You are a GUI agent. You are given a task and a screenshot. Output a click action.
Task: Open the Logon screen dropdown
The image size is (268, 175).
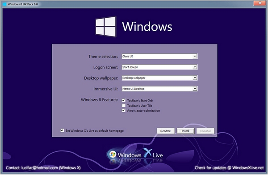159,67
